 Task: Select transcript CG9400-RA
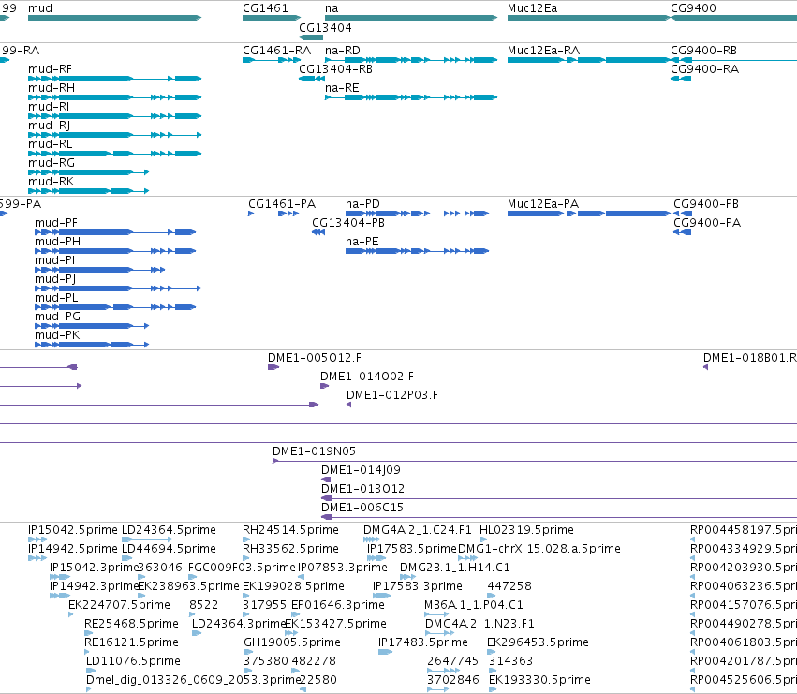[x=681, y=79]
